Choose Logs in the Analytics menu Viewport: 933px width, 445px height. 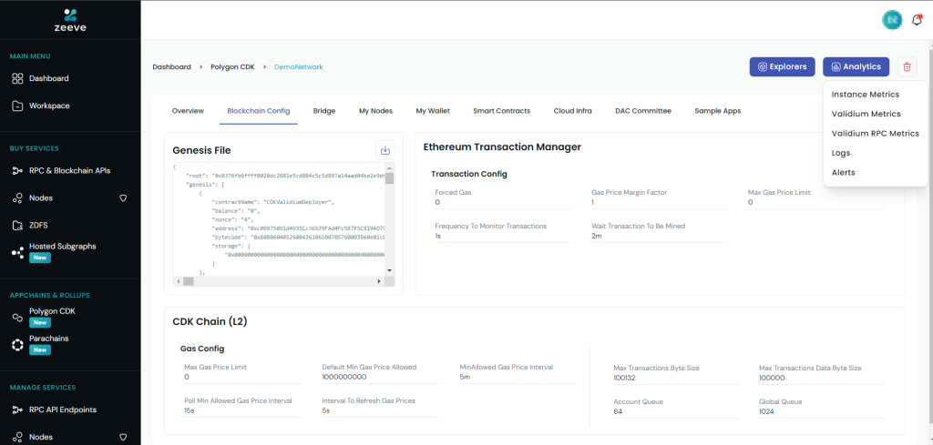click(841, 153)
